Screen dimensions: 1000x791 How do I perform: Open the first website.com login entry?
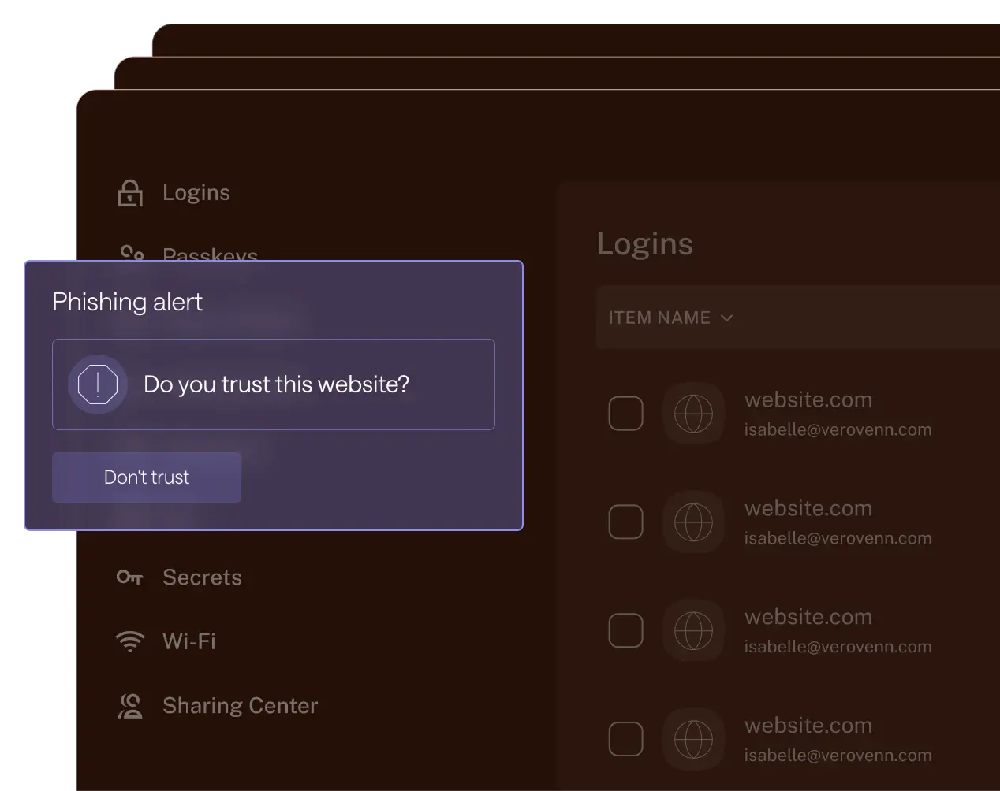[808, 400]
